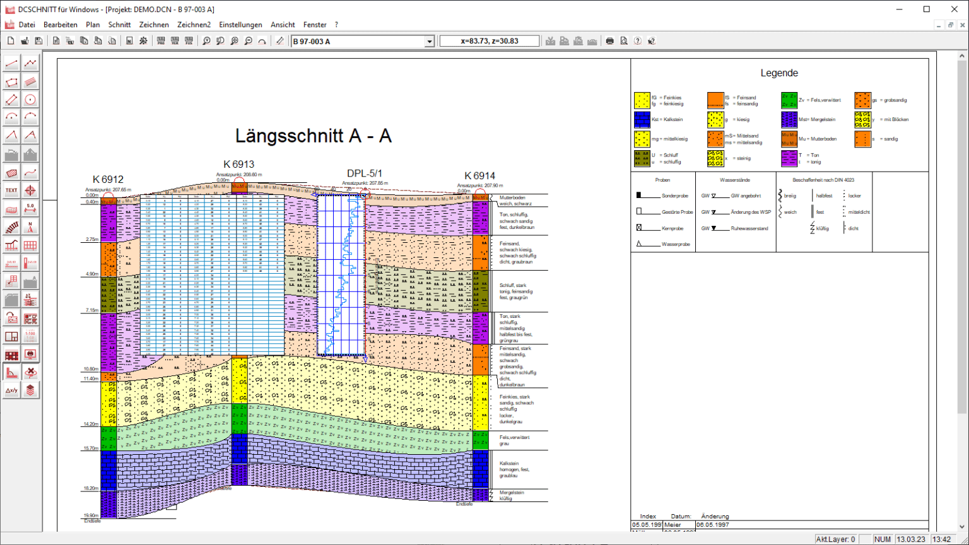Click the DPL-5/1 sounding label
The height and width of the screenshot is (545, 969).
tap(365, 173)
